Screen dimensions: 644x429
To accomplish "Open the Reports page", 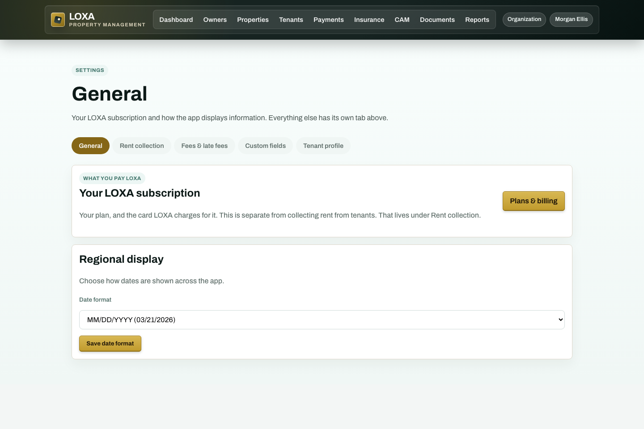I will [477, 20].
